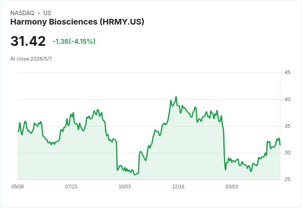Viewport: 302px width, 208px height.
Task: Click the NASDAQ exchange label
Action: 22,13
